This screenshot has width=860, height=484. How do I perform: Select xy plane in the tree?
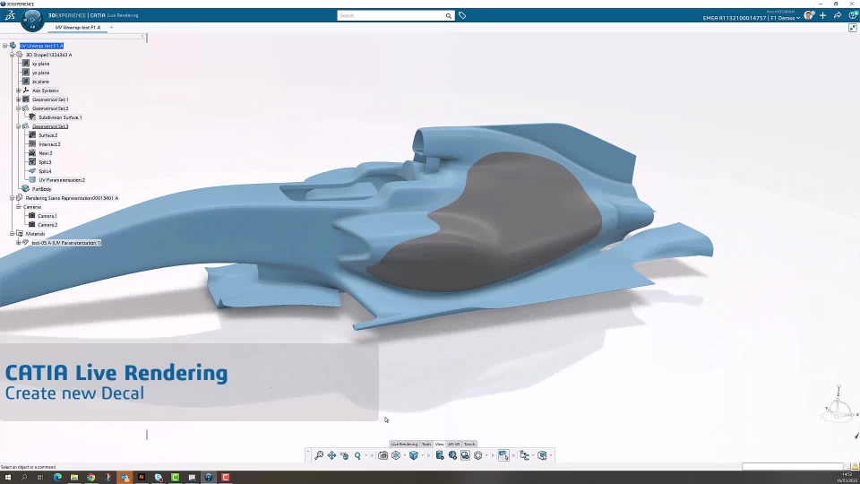pyautogui.click(x=40, y=64)
